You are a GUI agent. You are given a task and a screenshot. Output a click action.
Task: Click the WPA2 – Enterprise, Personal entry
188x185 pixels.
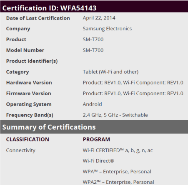pos(118,182)
